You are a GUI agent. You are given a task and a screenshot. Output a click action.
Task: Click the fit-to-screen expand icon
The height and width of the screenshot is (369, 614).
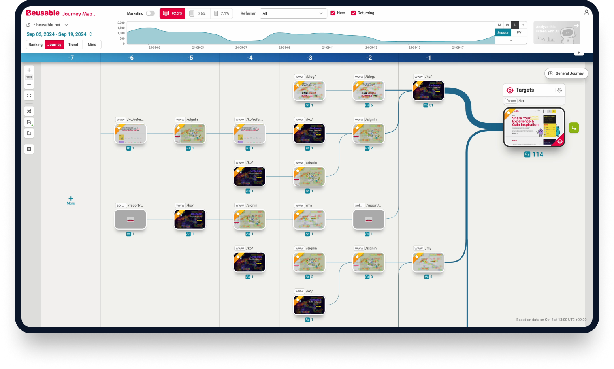tap(29, 95)
